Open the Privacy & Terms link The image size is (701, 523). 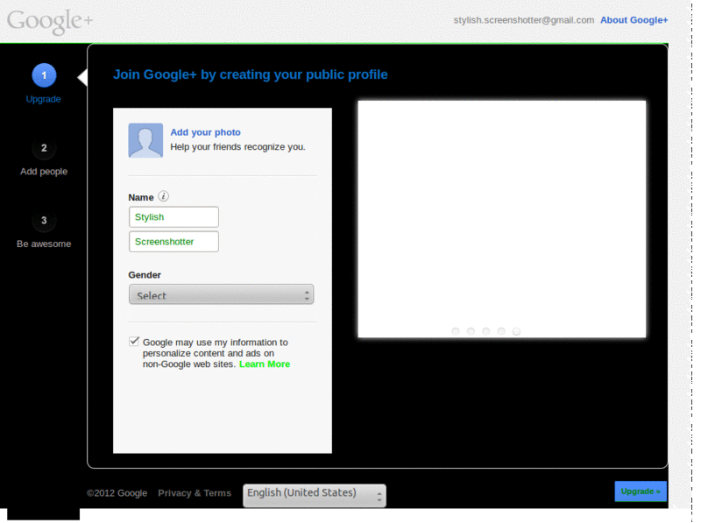click(x=195, y=493)
